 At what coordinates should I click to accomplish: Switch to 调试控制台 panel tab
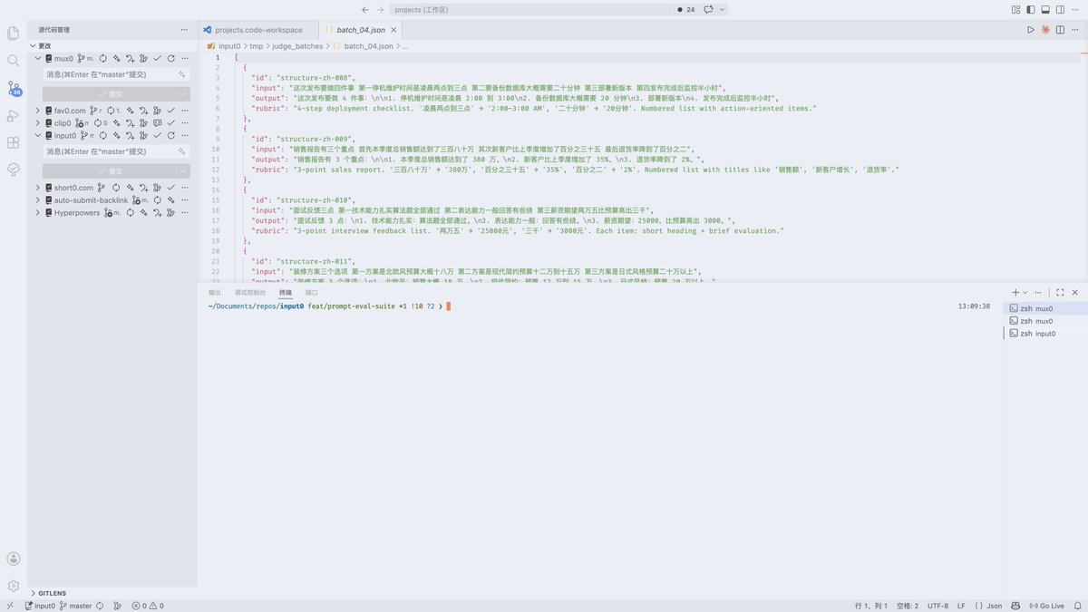(250, 293)
